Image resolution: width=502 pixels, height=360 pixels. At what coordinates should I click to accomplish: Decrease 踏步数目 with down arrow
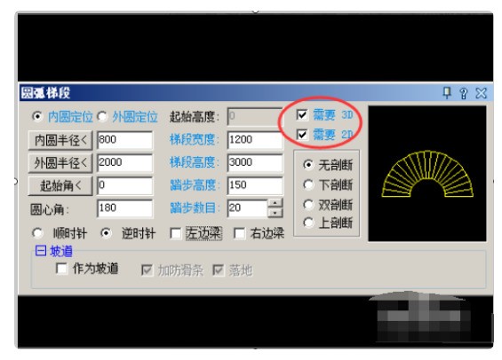[275, 213]
